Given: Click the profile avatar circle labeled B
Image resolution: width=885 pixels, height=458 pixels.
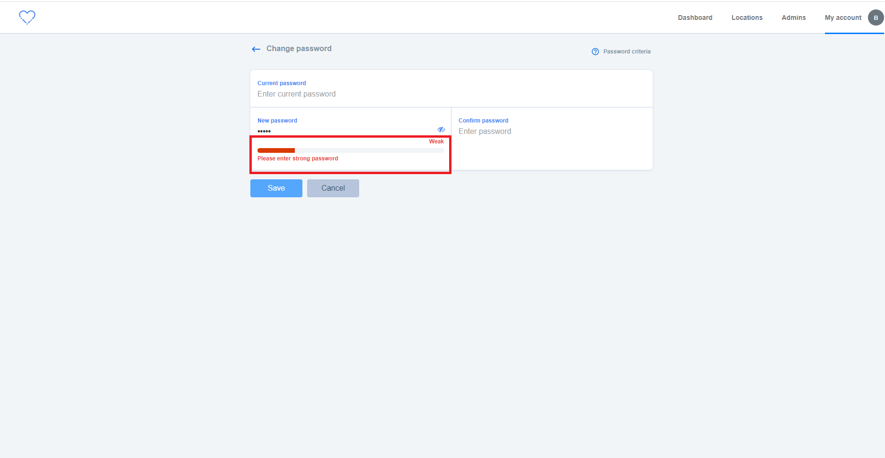Looking at the screenshot, I should (875, 18).
